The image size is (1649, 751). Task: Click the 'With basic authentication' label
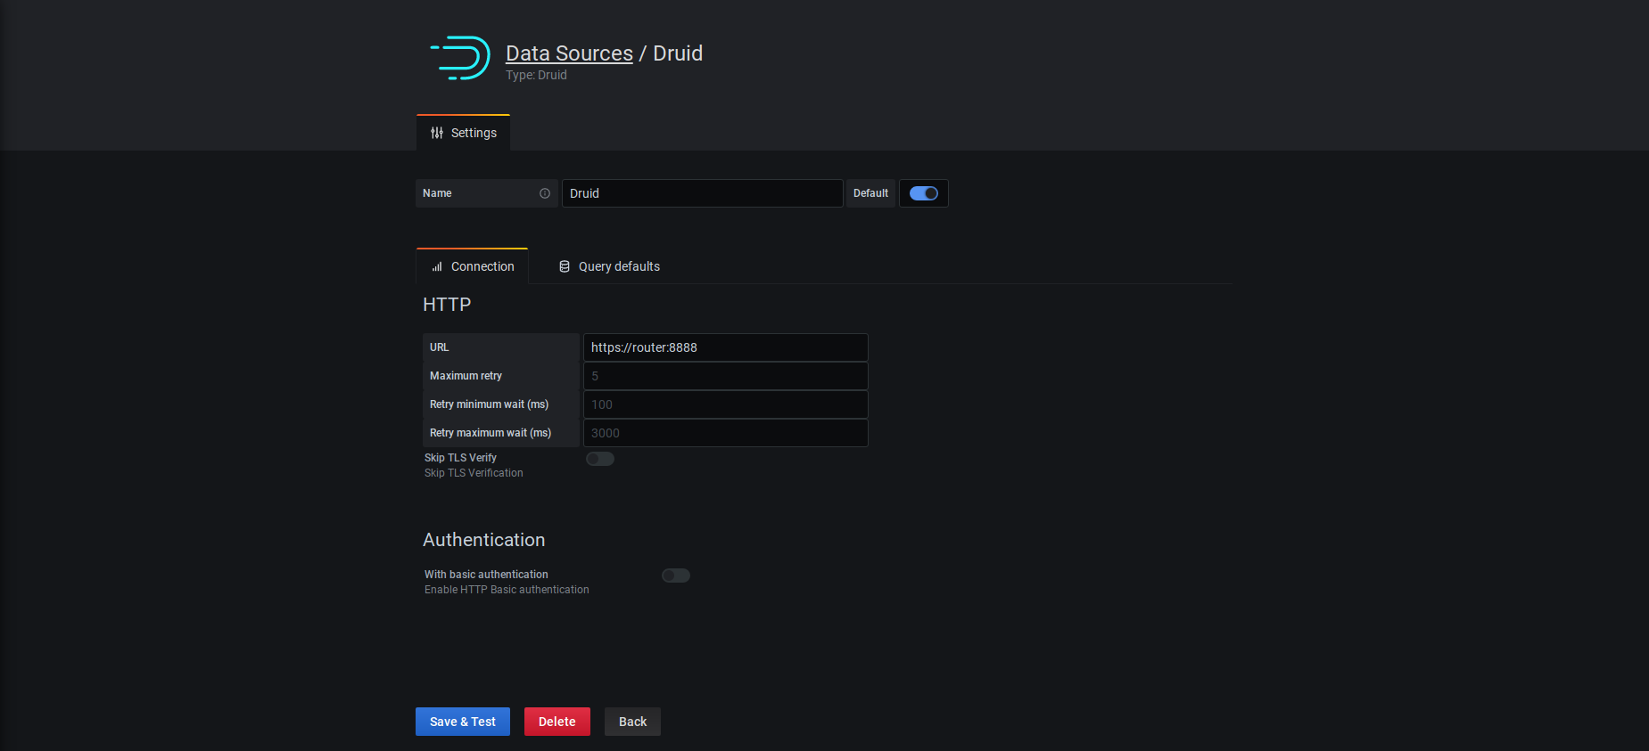point(486,575)
